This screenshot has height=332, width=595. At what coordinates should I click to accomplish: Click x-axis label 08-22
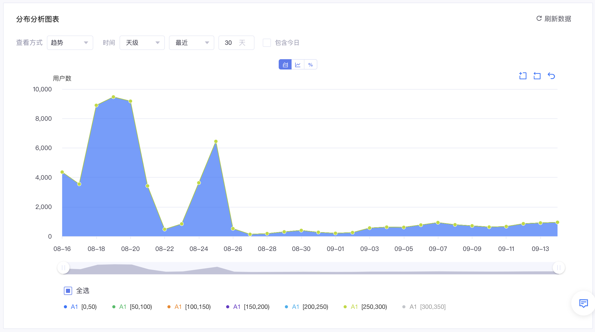165,249
